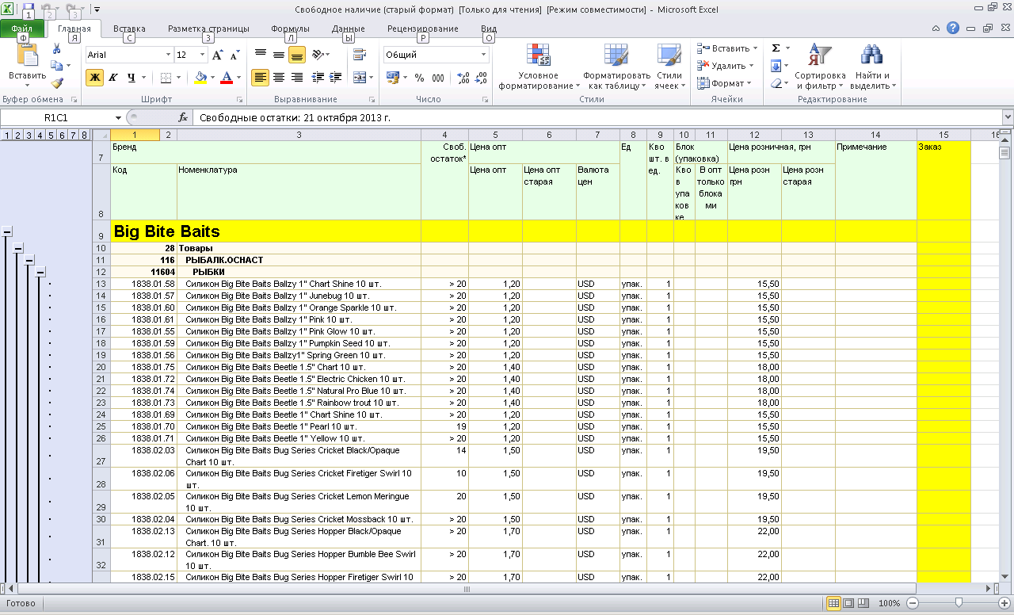The height and width of the screenshot is (615, 1014).
Task: Switch to the Разметка страницы tab
Action: tap(208, 29)
